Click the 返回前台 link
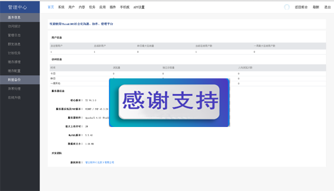The height and width of the screenshot is (191, 334). (301, 7)
